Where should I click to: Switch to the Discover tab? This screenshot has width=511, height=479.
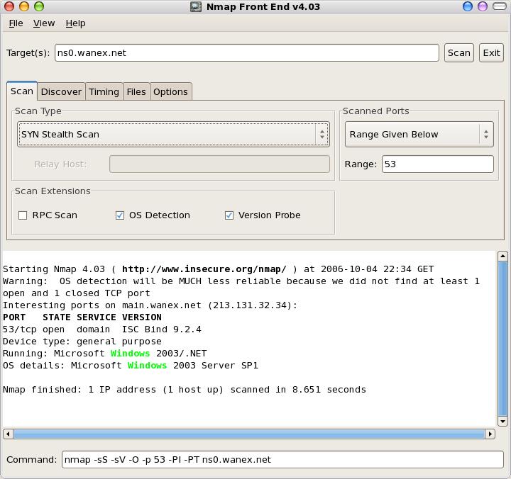[x=61, y=92]
